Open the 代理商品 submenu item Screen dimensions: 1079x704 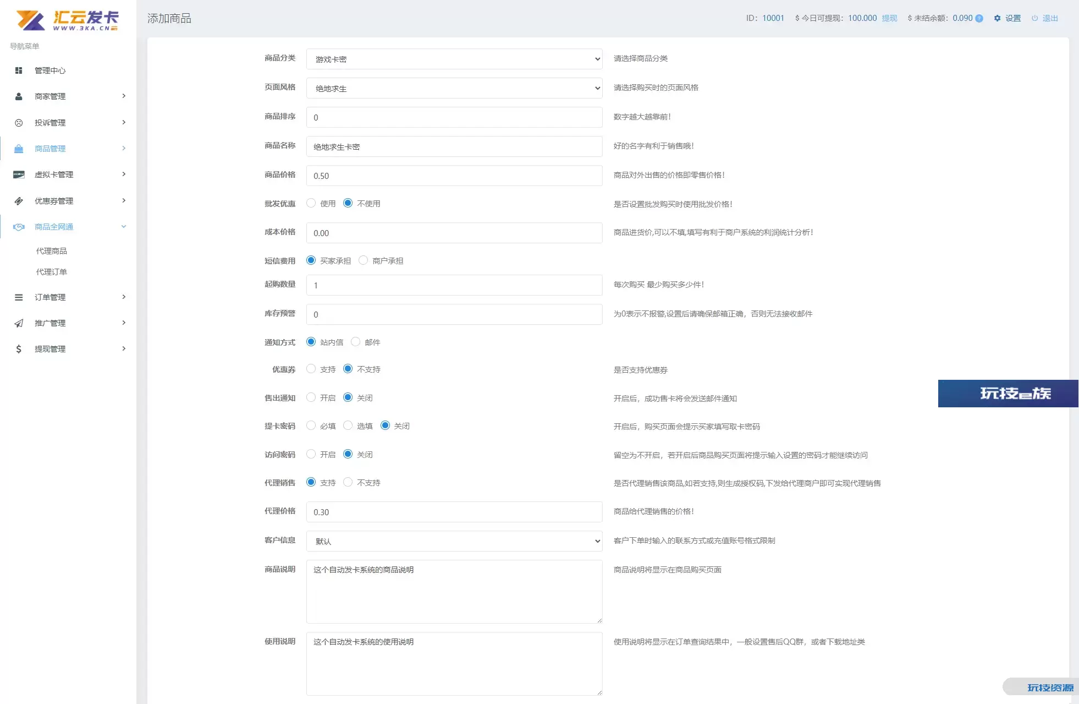(52, 251)
